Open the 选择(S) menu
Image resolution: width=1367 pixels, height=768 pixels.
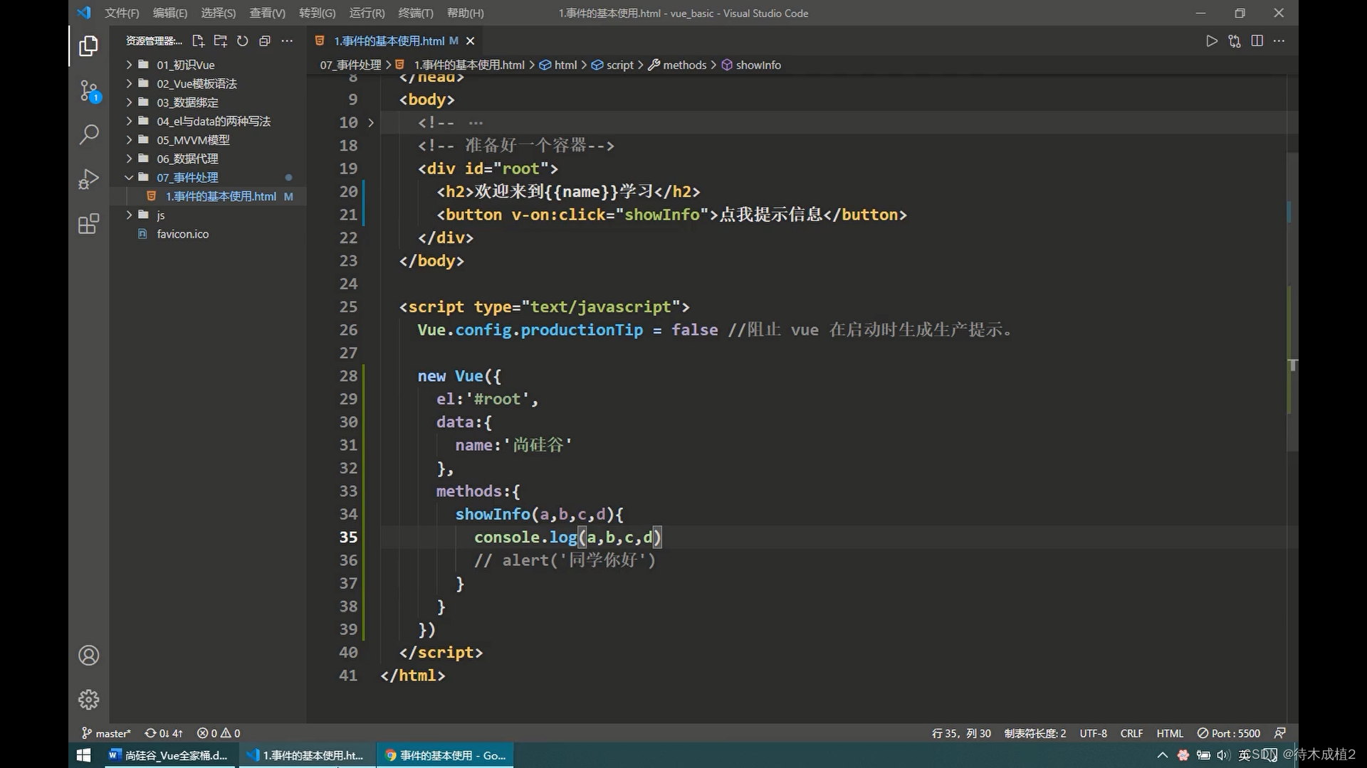coord(218,13)
